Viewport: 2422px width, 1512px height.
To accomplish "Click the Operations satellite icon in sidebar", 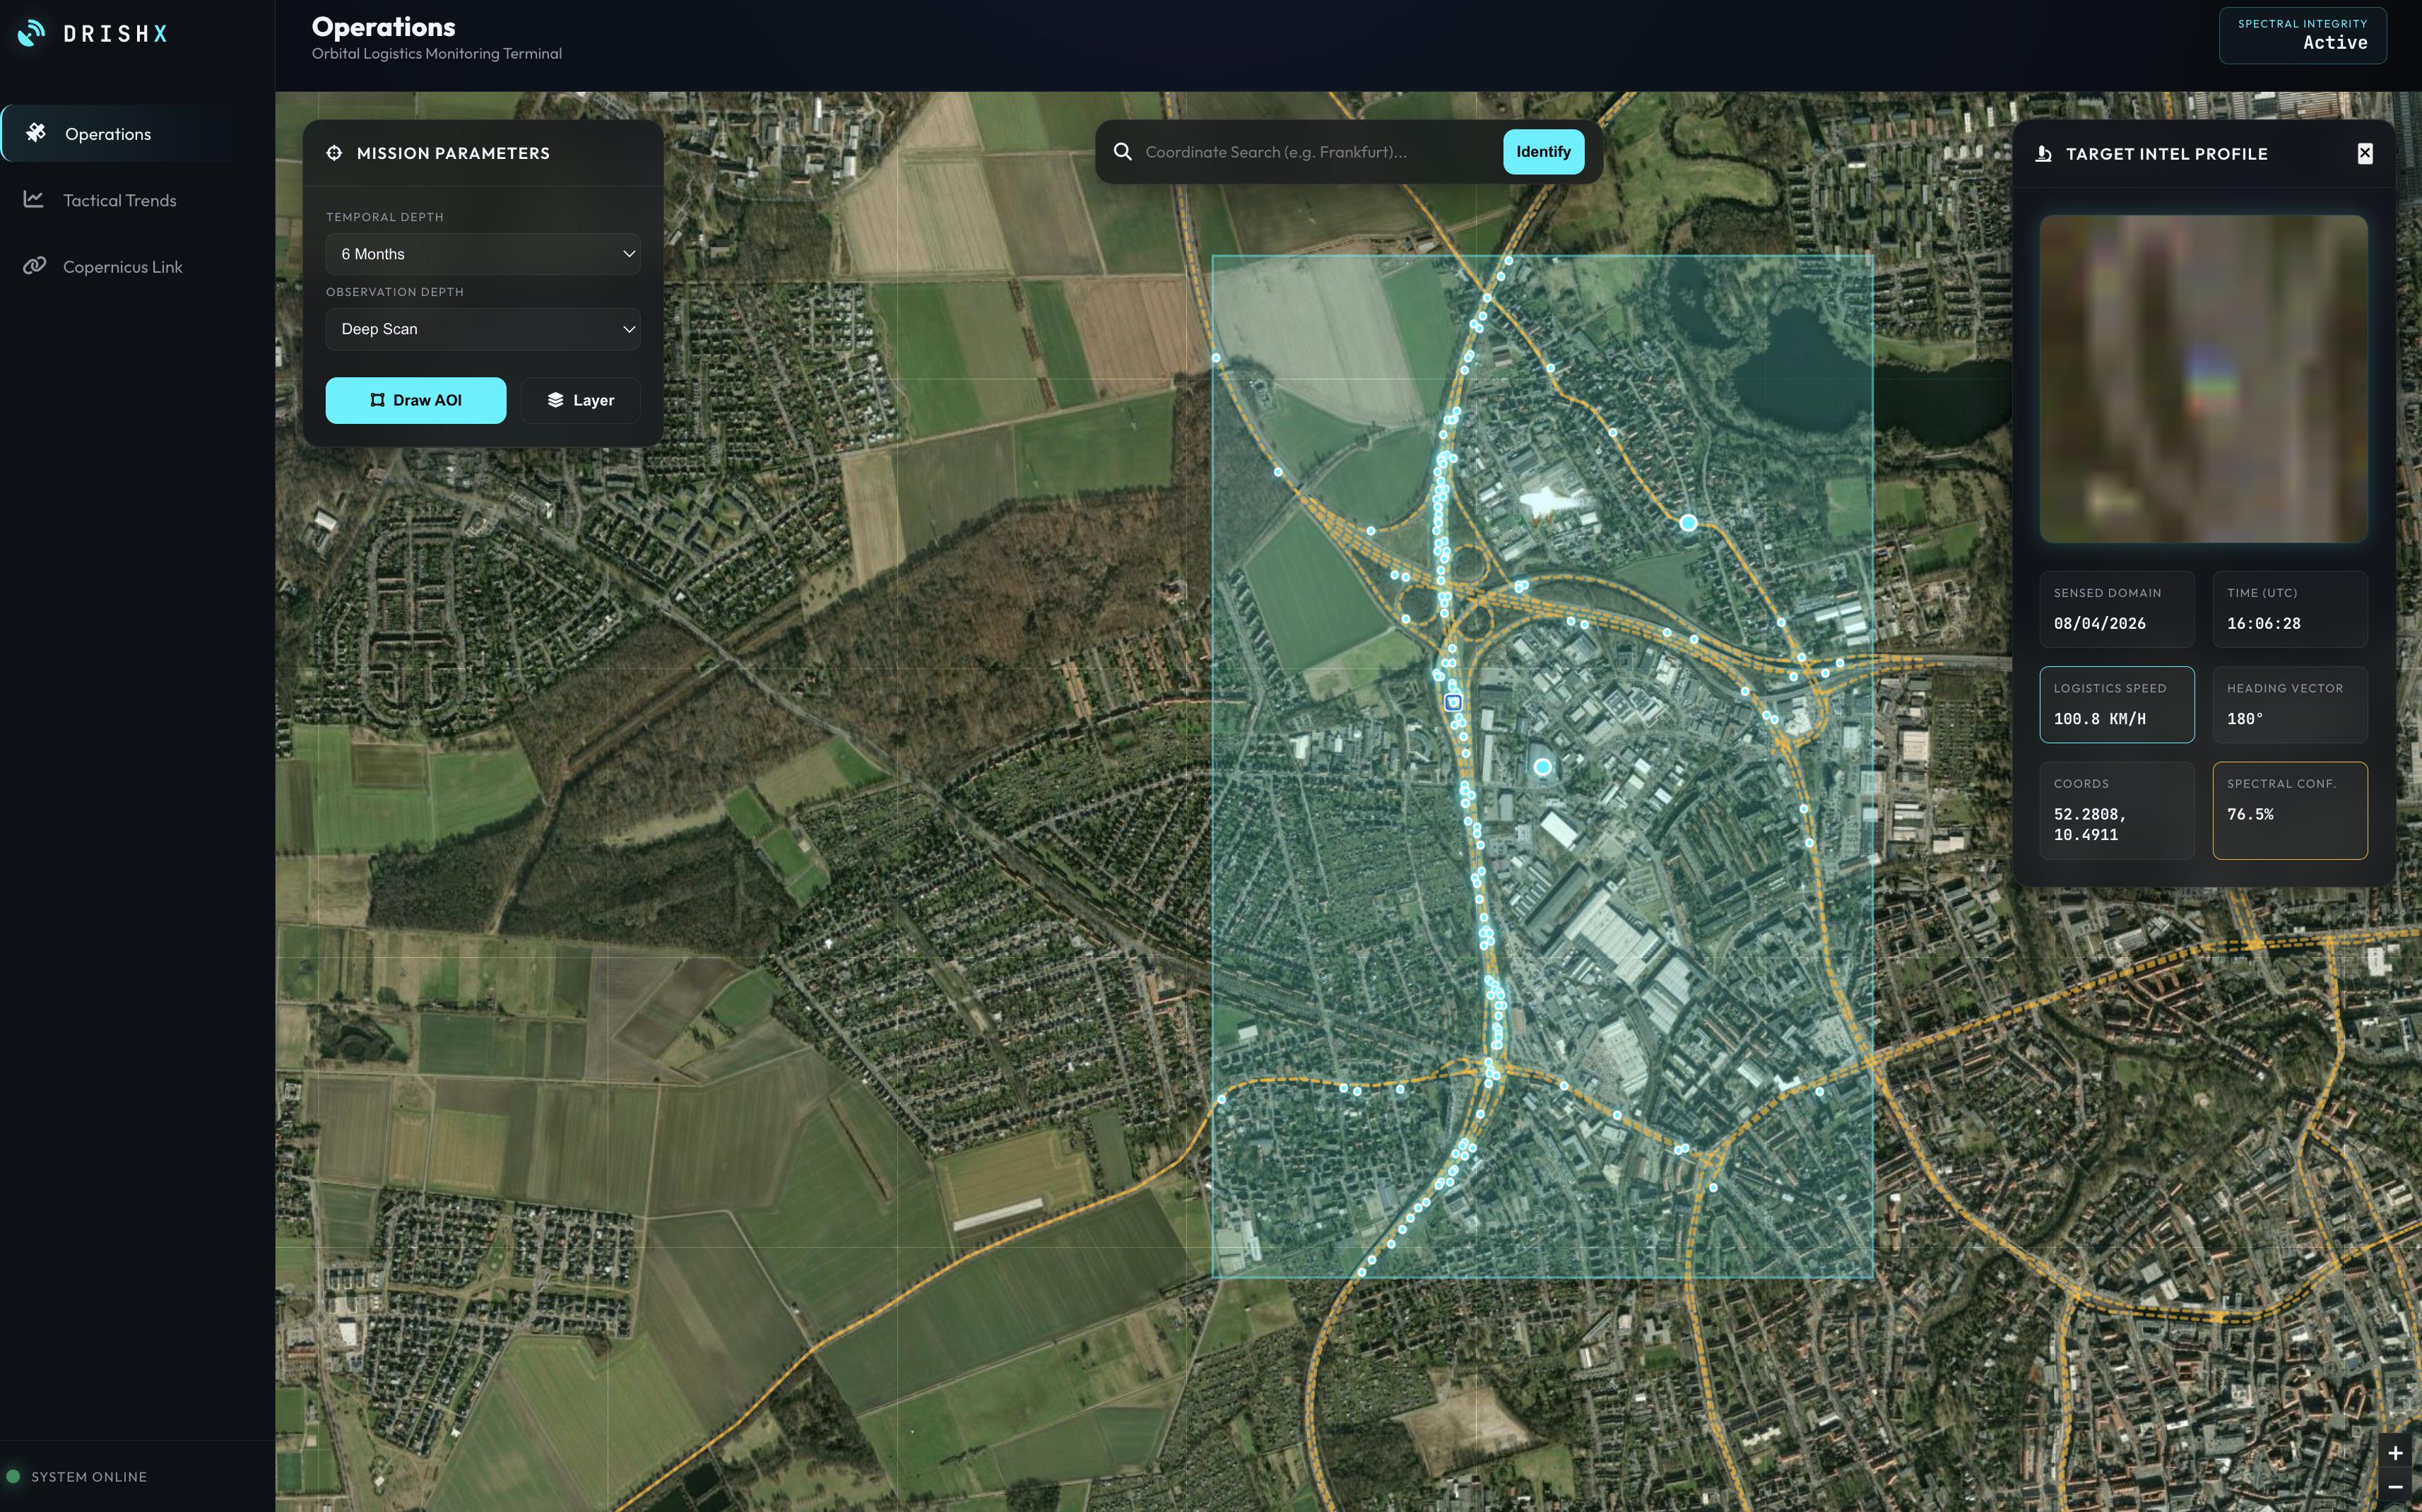I will coord(36,133).
